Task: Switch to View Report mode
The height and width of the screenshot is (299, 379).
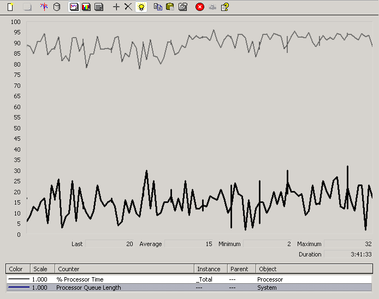Action: tap(99, 7)
